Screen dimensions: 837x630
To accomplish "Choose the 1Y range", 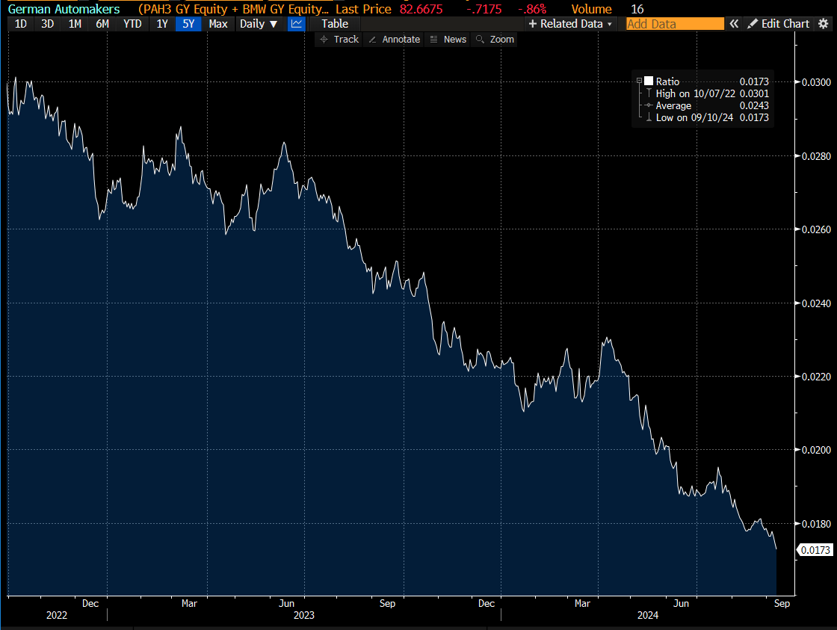I will pos(161,24).
